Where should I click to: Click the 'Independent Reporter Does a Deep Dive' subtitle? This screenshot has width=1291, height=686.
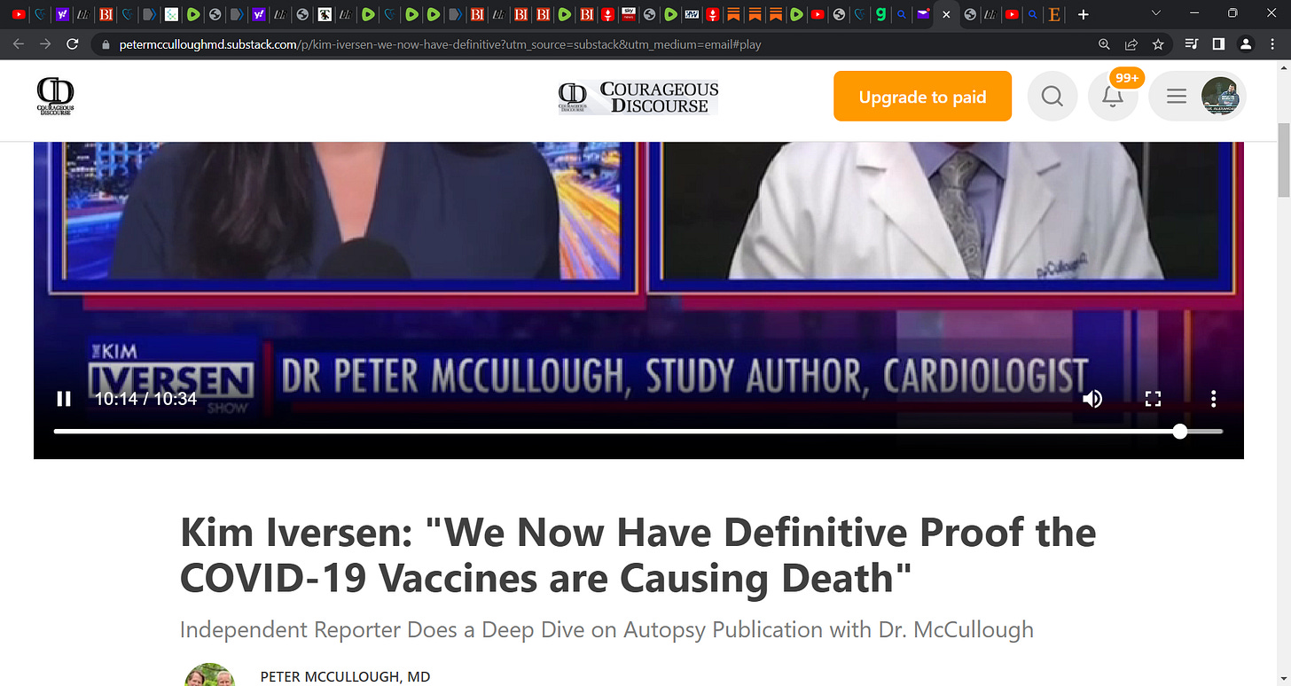[x=606, y=630]
